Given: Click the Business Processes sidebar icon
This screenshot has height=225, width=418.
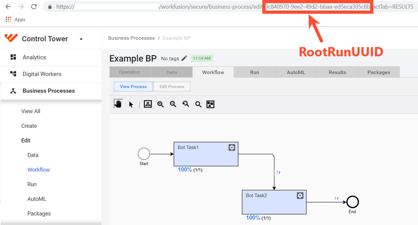Looking at the screenshot, I should click(13, 91).
